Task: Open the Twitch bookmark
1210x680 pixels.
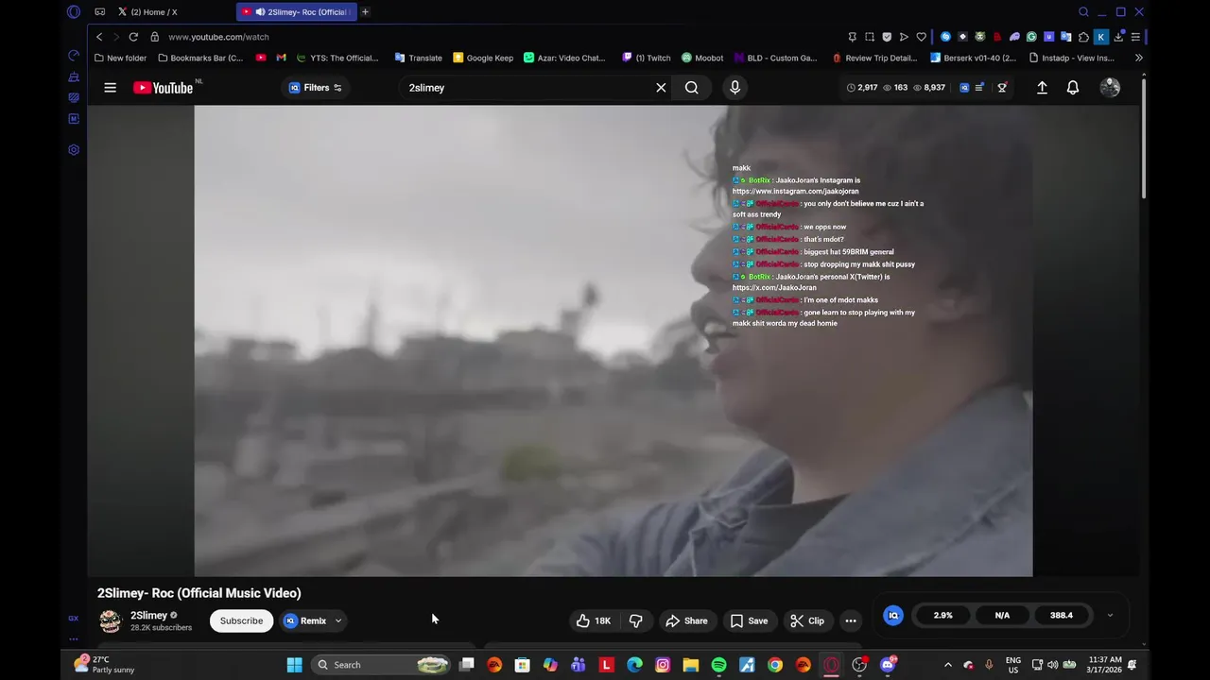Action: click(647, 58)
